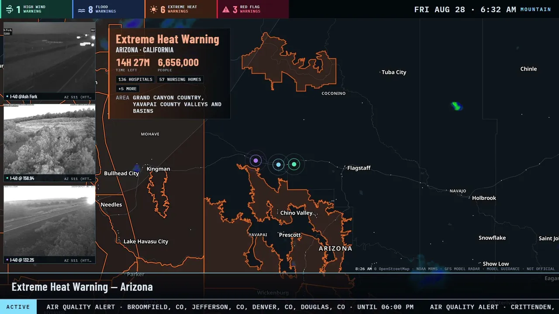Screen dimensions: 559x314
Task: Click the Needles map label
Action: [x=111, y=205]
